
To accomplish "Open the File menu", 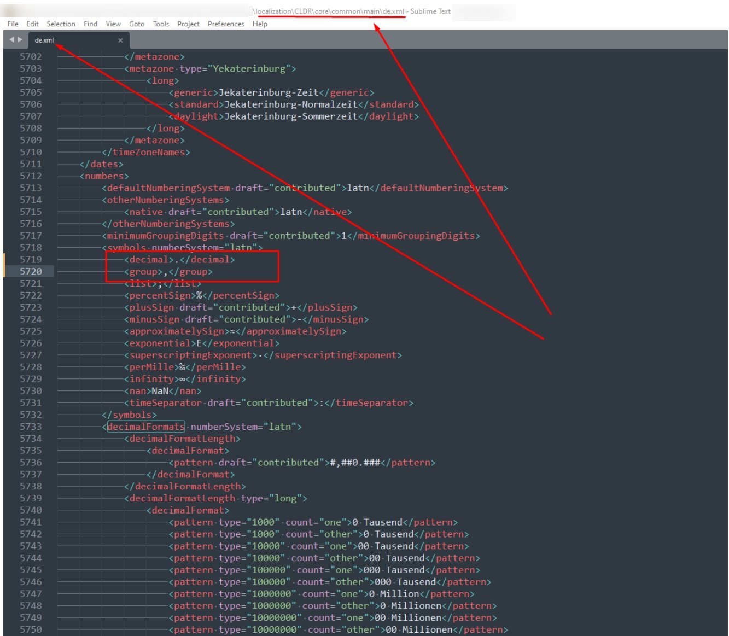I will [x=13, y=24].
